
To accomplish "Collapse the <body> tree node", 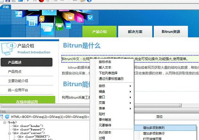I will (5, 122).
